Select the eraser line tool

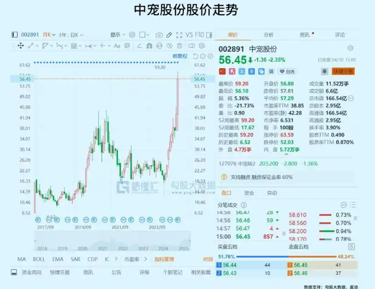[x=139, y=46]
